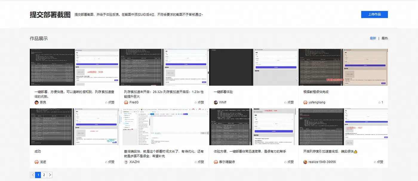418x181 pixels.
Task: Sort works by 最热
Action: [x=385, y=38]
